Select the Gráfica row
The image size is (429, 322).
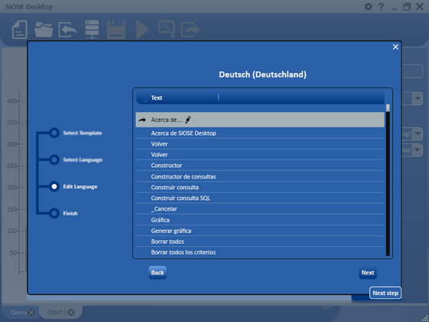[260, 220]
